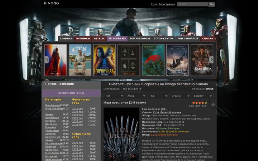The width and height of the screenshot is (258, 161).
Task: Open Игра престолов (1-8 сезон) title
Action: [125, 103]
